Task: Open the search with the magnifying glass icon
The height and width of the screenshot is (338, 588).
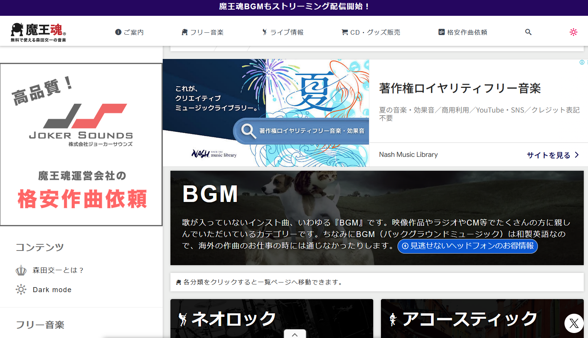Action: 528,32
